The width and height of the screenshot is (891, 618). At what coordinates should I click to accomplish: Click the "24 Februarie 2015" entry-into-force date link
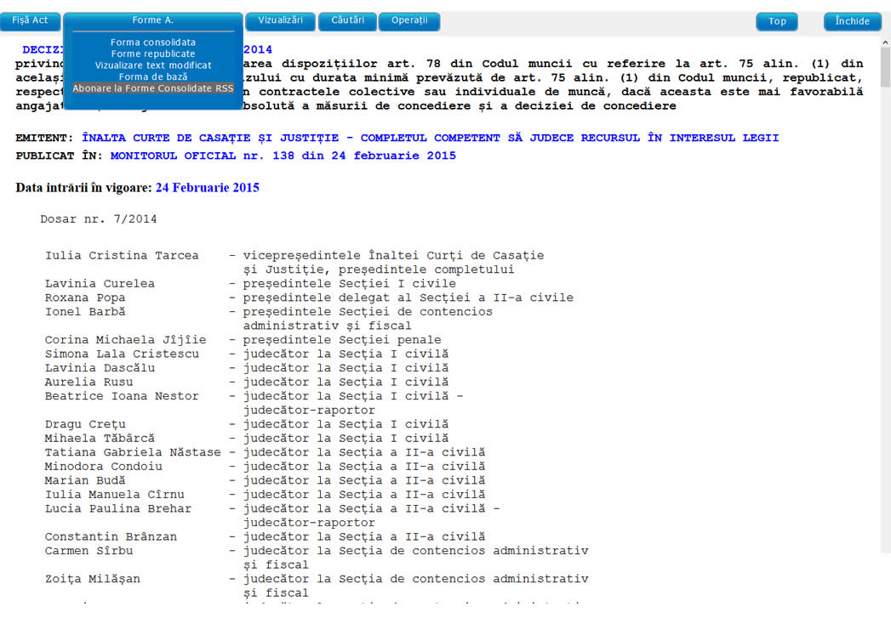point(207,187)
